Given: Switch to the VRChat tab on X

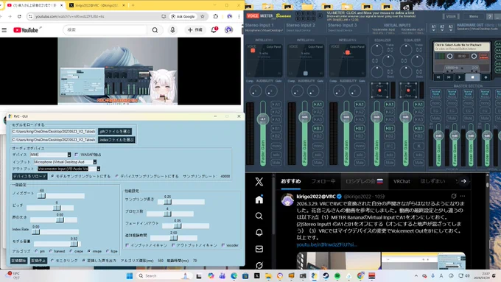Looking at the screenshot, I should [402, 181].
